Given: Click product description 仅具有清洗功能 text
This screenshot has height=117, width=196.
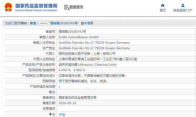Looking at the screenshot, I should point(93,75).
